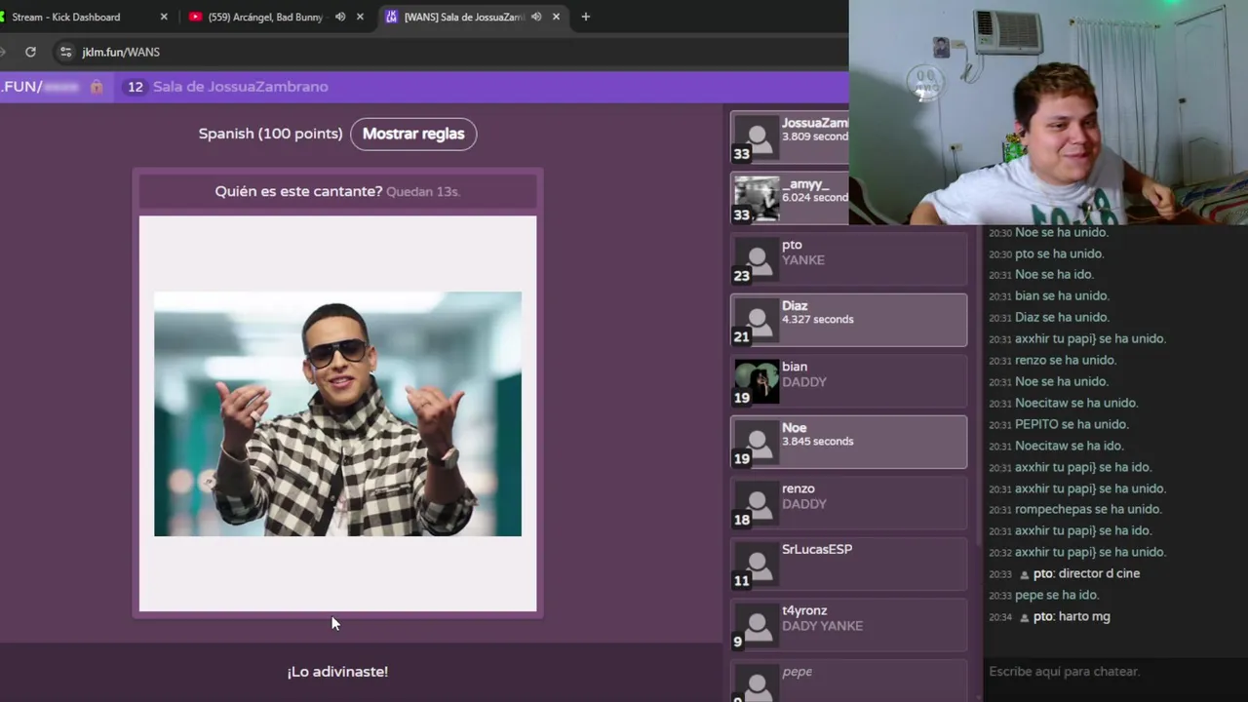Select player name SrLucasESP
The height and width of the screenshot is (702, 1248).
pos(817,550)
